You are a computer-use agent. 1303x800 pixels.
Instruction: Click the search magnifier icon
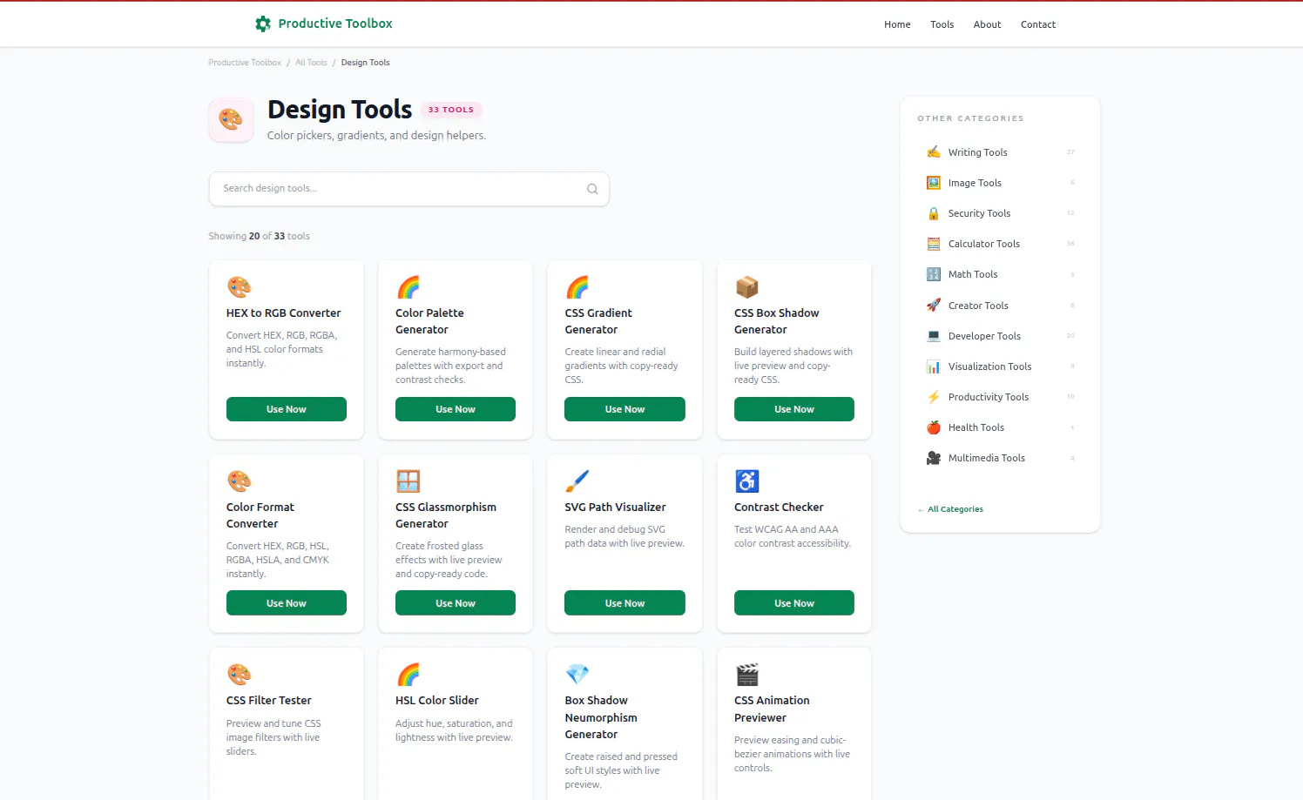(x=592, y=189)
